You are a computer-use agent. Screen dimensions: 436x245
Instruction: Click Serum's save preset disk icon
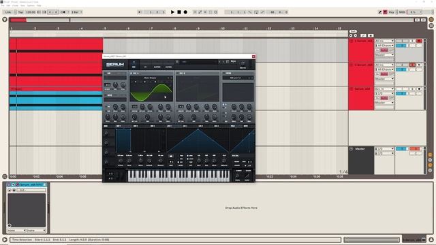[x=227, y=62]
